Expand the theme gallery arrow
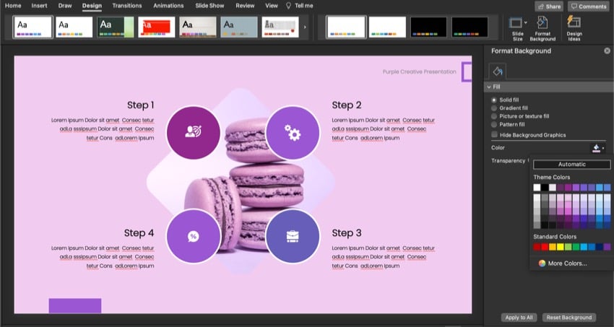Screen dimensions: 614x327 pyautogui.click(x=304, y=27)
